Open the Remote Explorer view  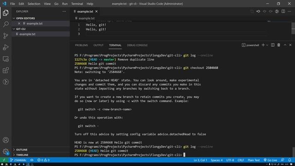(6, 59)
